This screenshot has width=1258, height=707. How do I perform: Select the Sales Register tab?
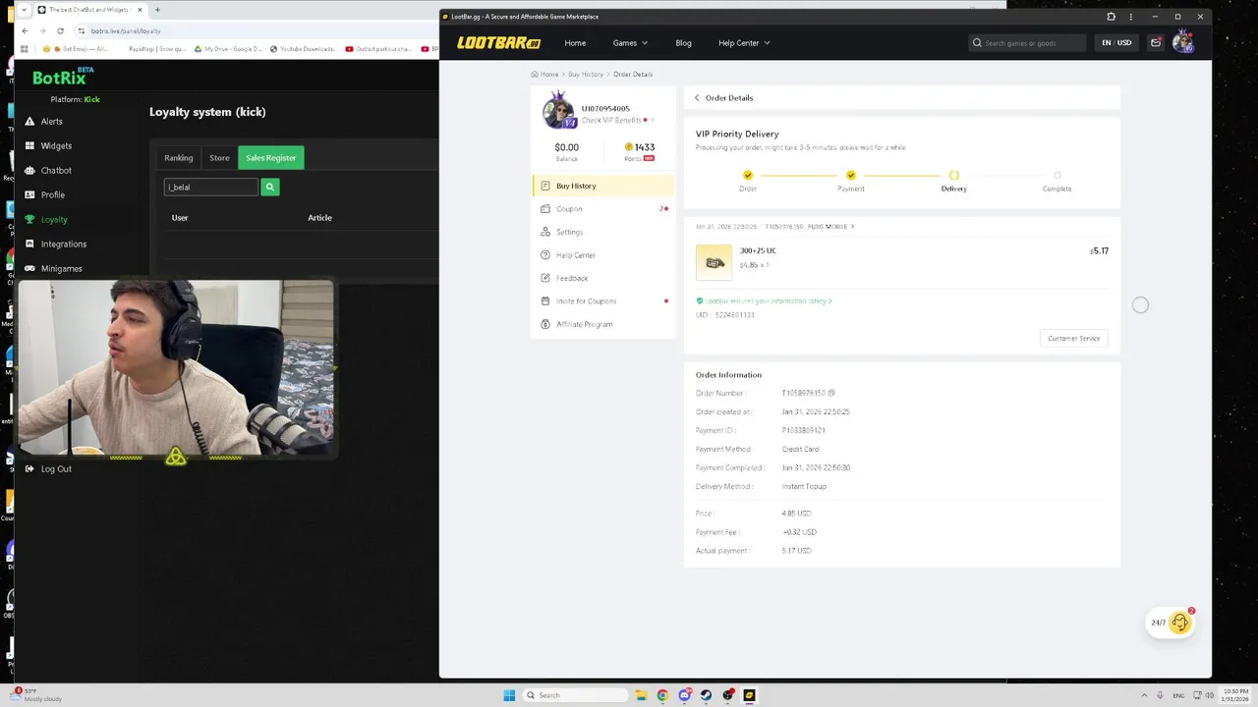270,157
